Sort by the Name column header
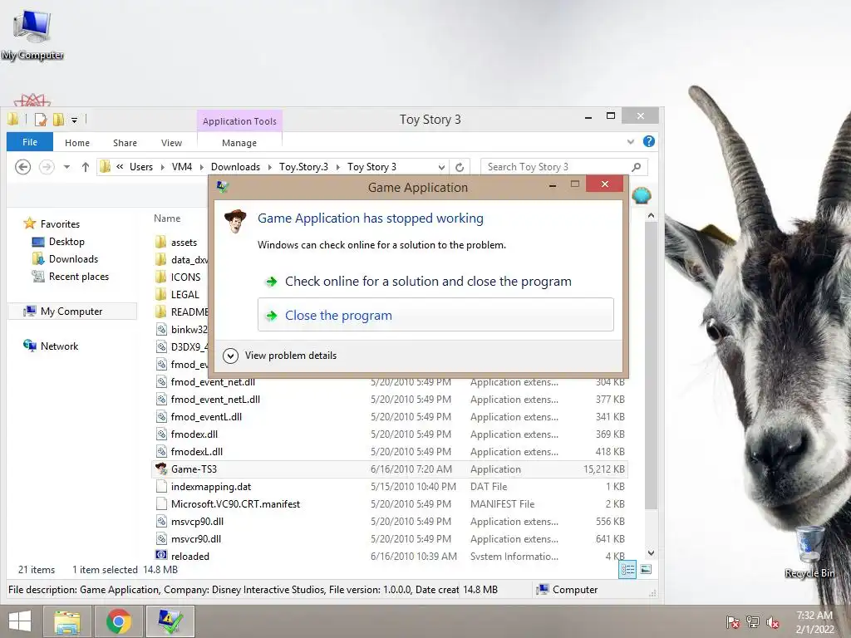Image resolution: width=851 pixels, height=638 pixels. coord(167,218)
